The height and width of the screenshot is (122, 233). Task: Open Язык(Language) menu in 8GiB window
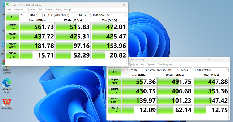pyautogui.click(x=166, y=64)
